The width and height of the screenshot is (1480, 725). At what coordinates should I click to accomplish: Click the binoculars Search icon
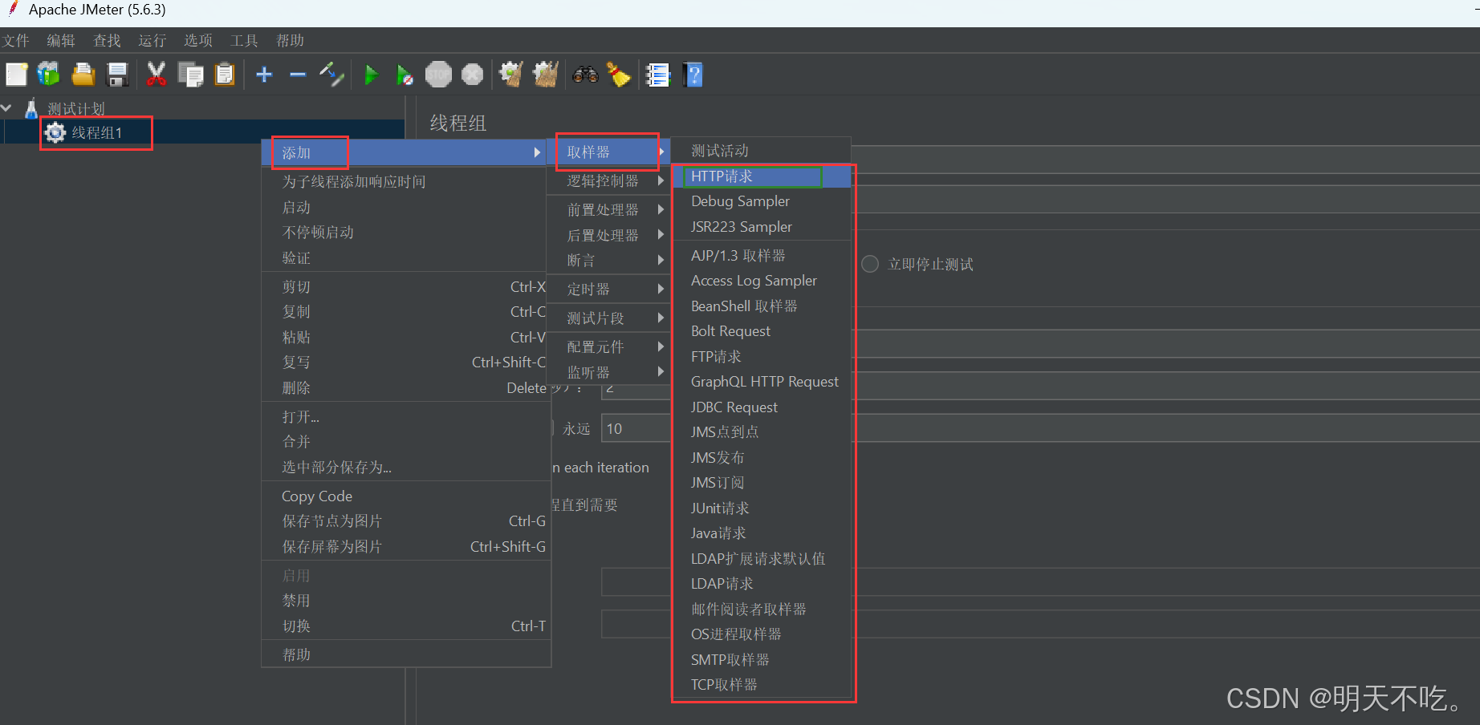click(585, 75)
